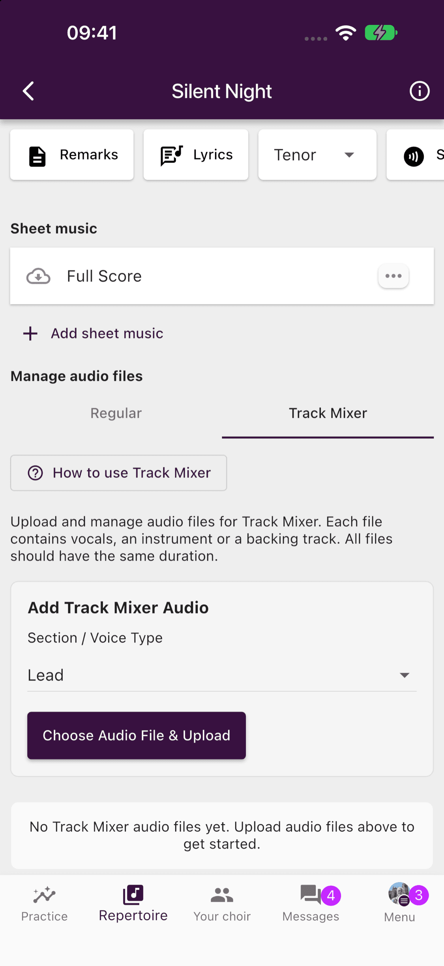
Task: Download the Full Score cloud icon
Action: point(38,276)
